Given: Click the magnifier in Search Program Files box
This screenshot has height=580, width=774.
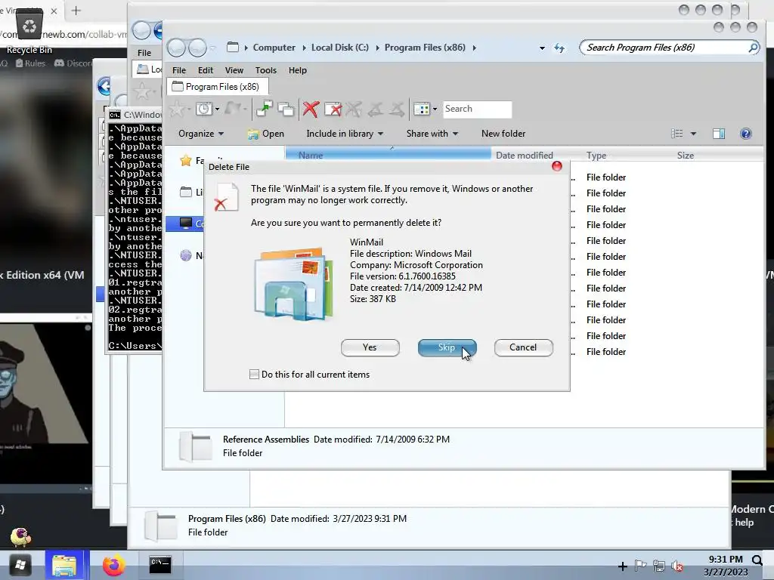Looking at the screenshot, I should (753, 48).
